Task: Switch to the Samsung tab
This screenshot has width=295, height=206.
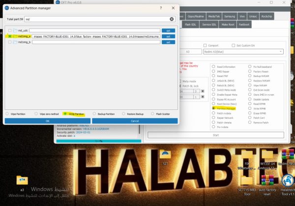Action: pos(230,16)
